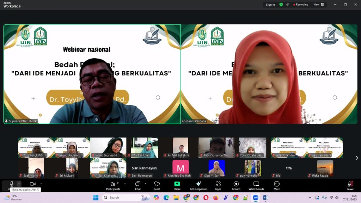Expand audio options arrow beside microphone
The height and width of the screenshot is (203, 361).
pos(19,184)
